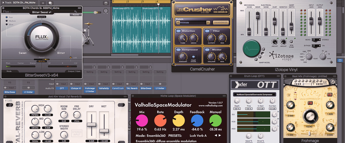
Task: Click the BitterSweet Bypass button
Action: [x=76, y=15]
